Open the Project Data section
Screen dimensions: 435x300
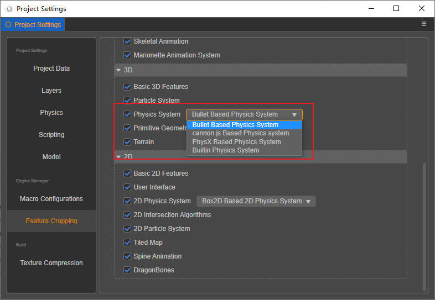pos(51,69)
